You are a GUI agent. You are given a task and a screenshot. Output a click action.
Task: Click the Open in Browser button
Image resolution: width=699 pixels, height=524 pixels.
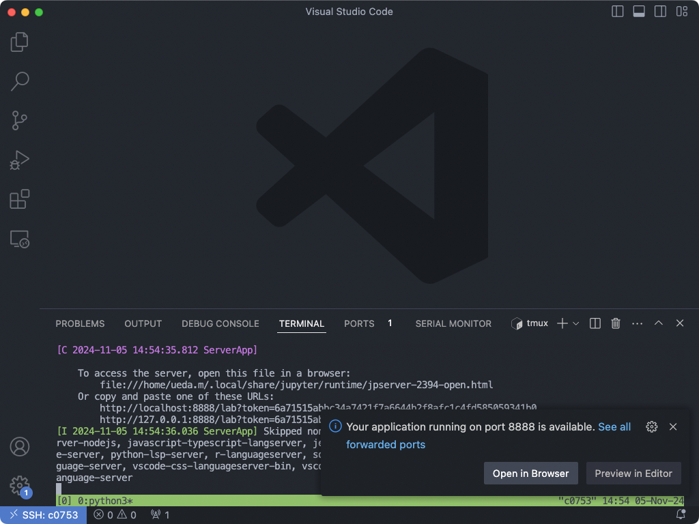(531, 474)
